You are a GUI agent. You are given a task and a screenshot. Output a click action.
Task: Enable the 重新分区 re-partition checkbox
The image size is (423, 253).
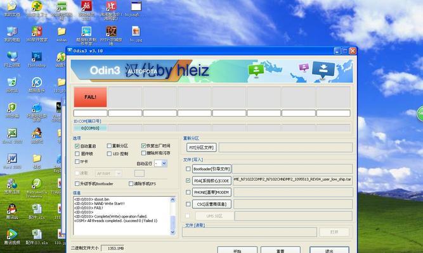click(x=109, y=146)
